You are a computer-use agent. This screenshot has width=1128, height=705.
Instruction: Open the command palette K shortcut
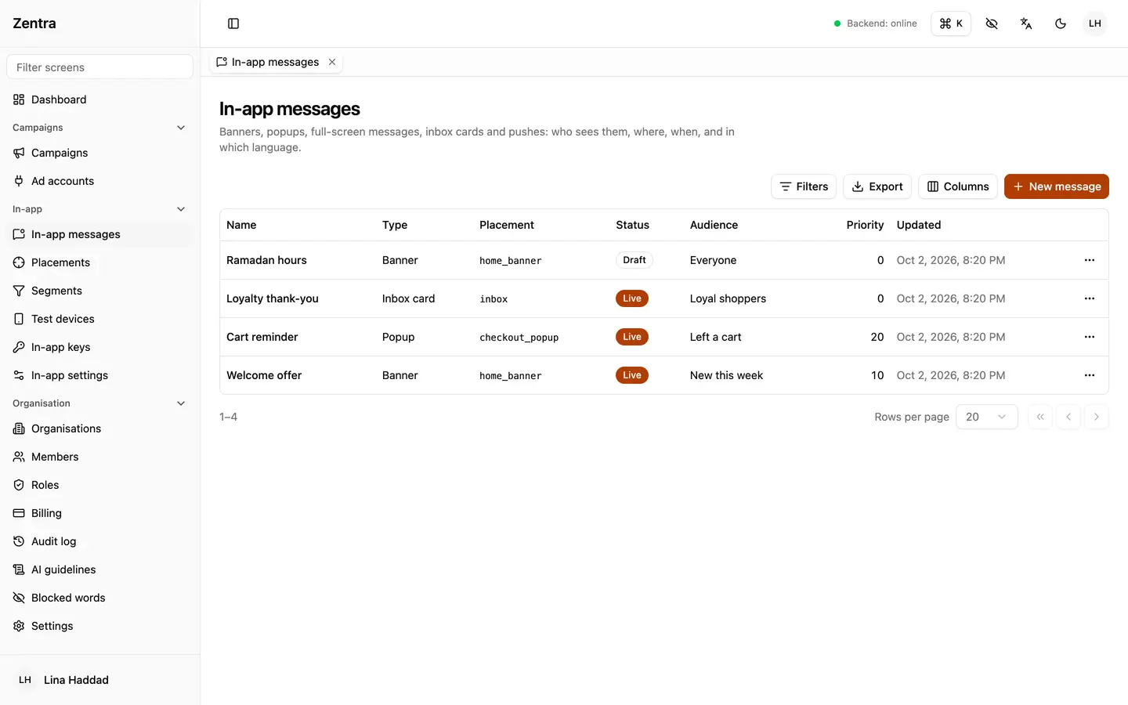click(x=951, y=23)
